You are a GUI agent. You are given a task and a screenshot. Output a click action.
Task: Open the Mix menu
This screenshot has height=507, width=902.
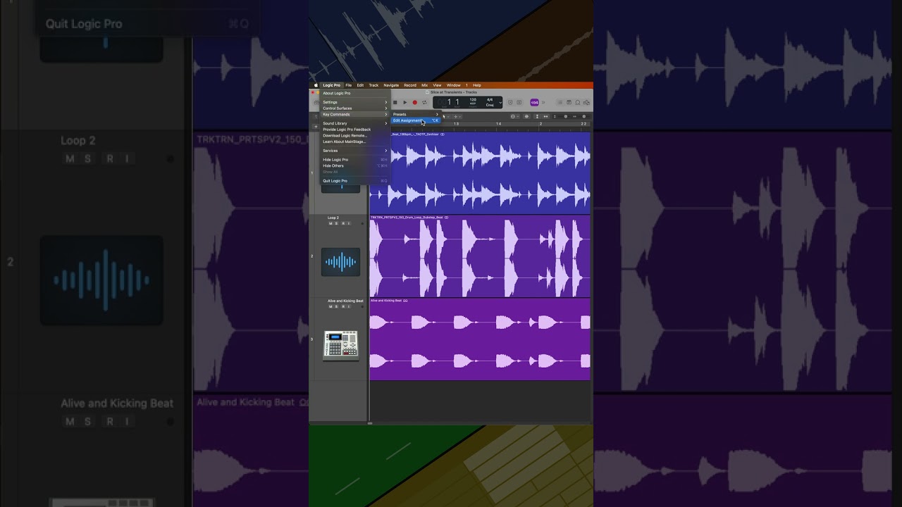[x=424, y=85]
